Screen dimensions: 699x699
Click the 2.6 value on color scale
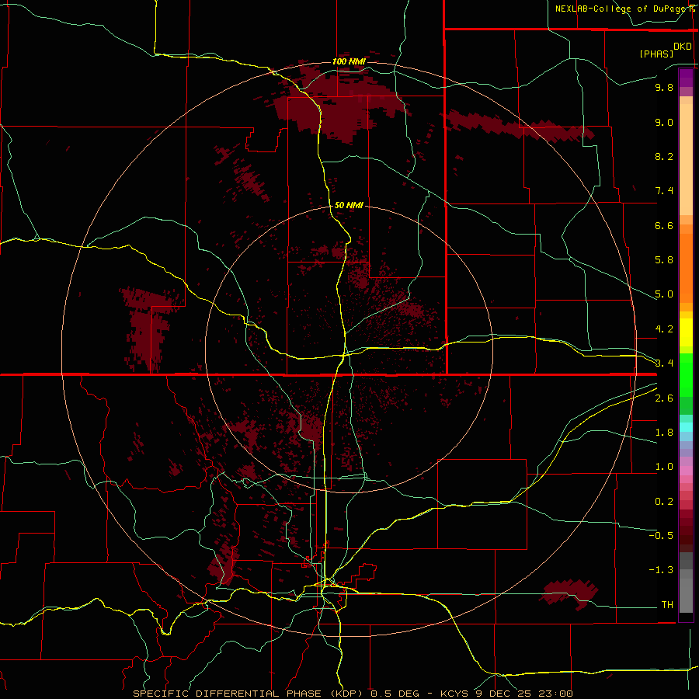pos(664,398)
